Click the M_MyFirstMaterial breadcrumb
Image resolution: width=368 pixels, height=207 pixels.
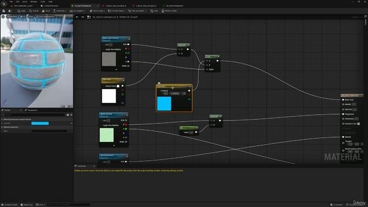[x=104, y=17]
